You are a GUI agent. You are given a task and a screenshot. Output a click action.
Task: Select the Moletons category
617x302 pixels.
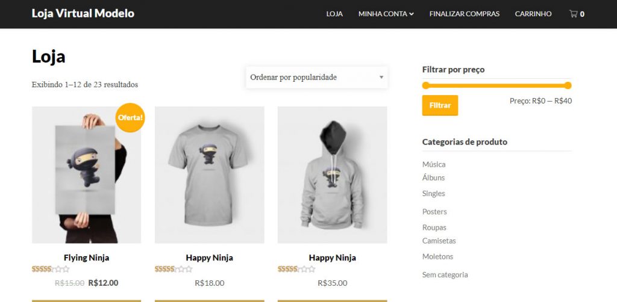click(x=437, y=256)
